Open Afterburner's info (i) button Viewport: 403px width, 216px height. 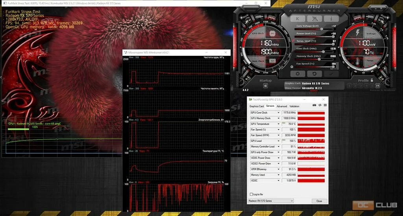[x=331, y=19]
